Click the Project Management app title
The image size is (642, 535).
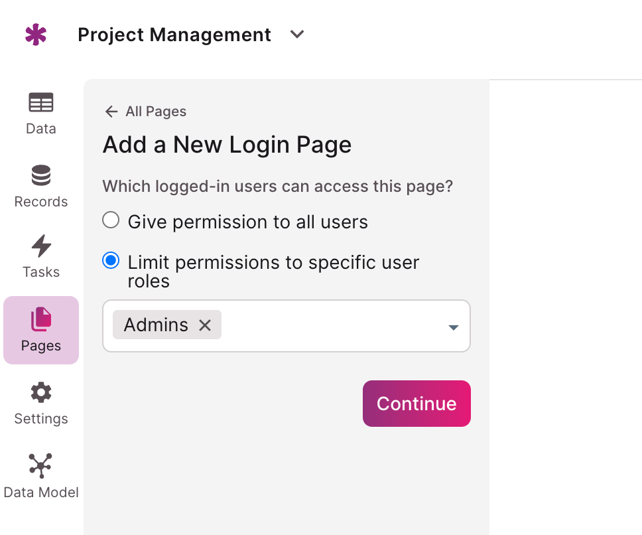tap(174, 35)
